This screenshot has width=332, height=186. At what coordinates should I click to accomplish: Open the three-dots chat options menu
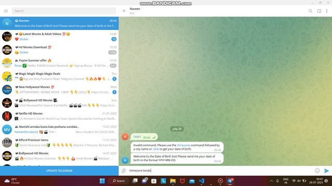(327, 11)
